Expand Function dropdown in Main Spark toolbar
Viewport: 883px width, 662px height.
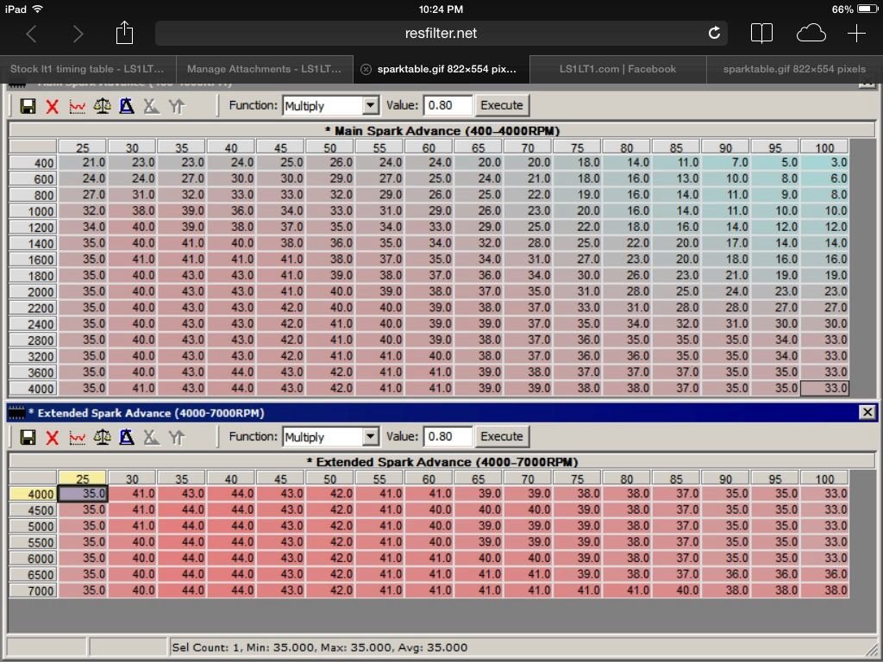point(370,106)
